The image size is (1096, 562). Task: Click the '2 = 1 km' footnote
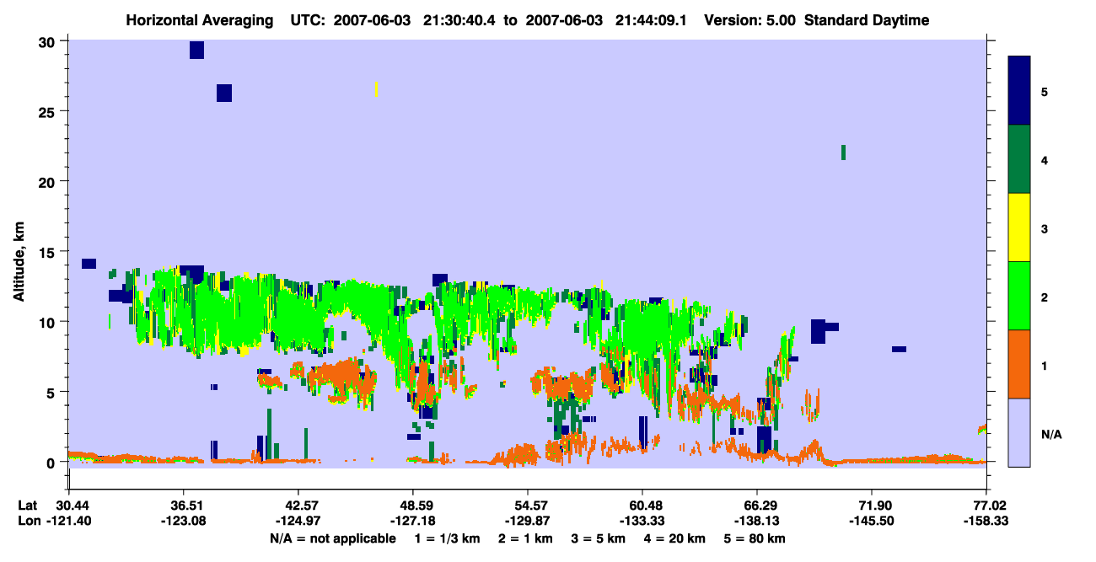click(525, 538)
